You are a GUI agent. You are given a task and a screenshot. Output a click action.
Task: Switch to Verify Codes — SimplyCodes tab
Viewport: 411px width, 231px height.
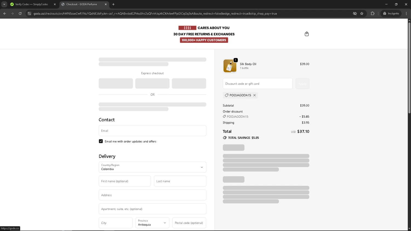(32, 4)
